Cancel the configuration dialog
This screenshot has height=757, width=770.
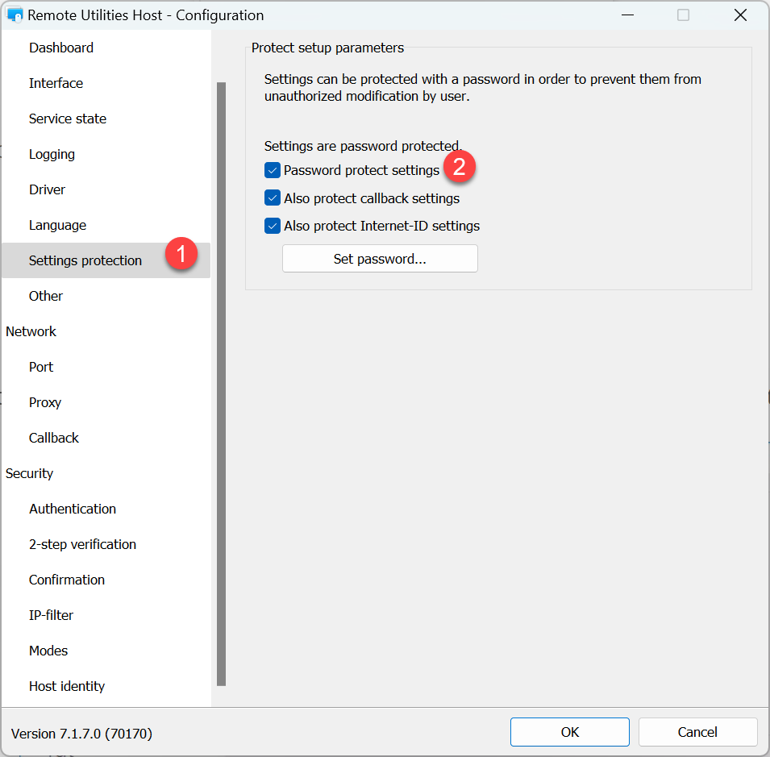697,732
